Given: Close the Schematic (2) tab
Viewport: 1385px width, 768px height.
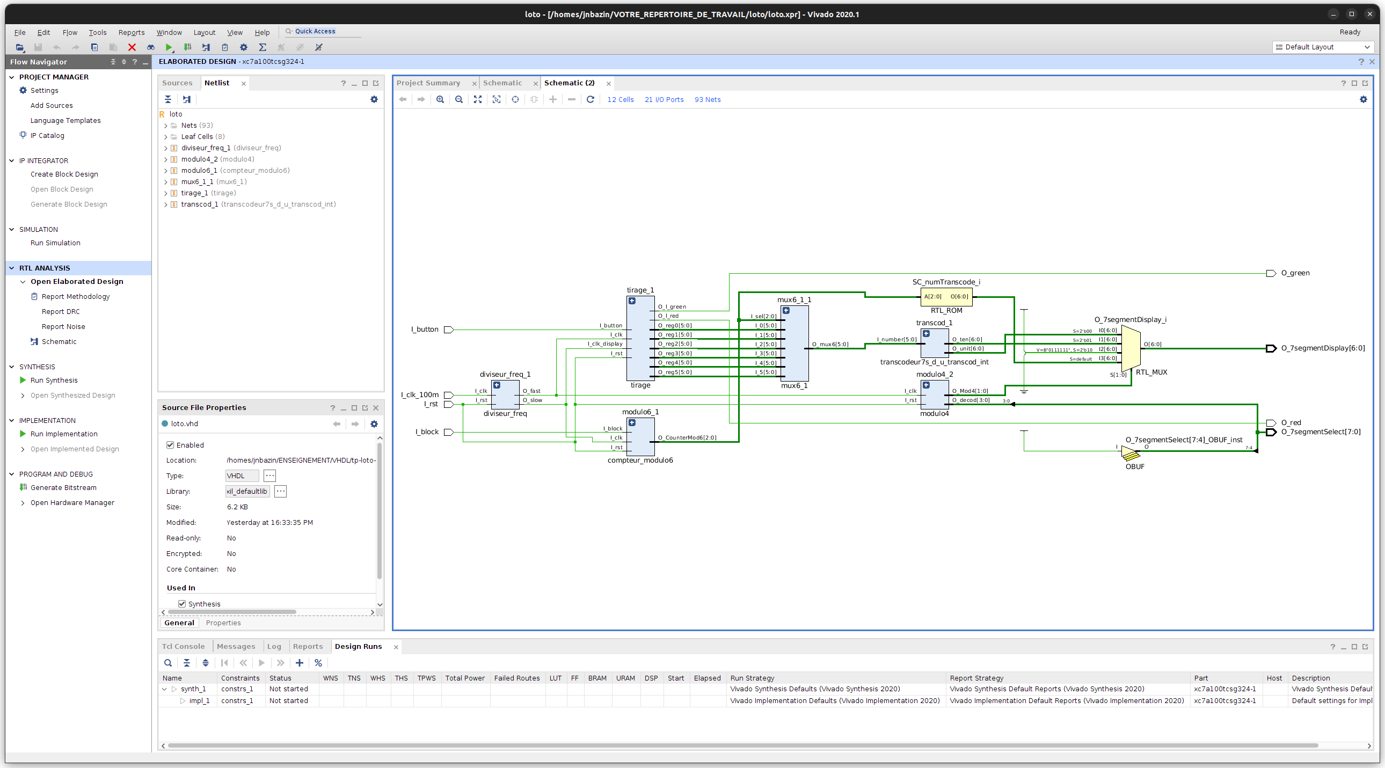Looking at the screenshot, I should coord(609,83).
